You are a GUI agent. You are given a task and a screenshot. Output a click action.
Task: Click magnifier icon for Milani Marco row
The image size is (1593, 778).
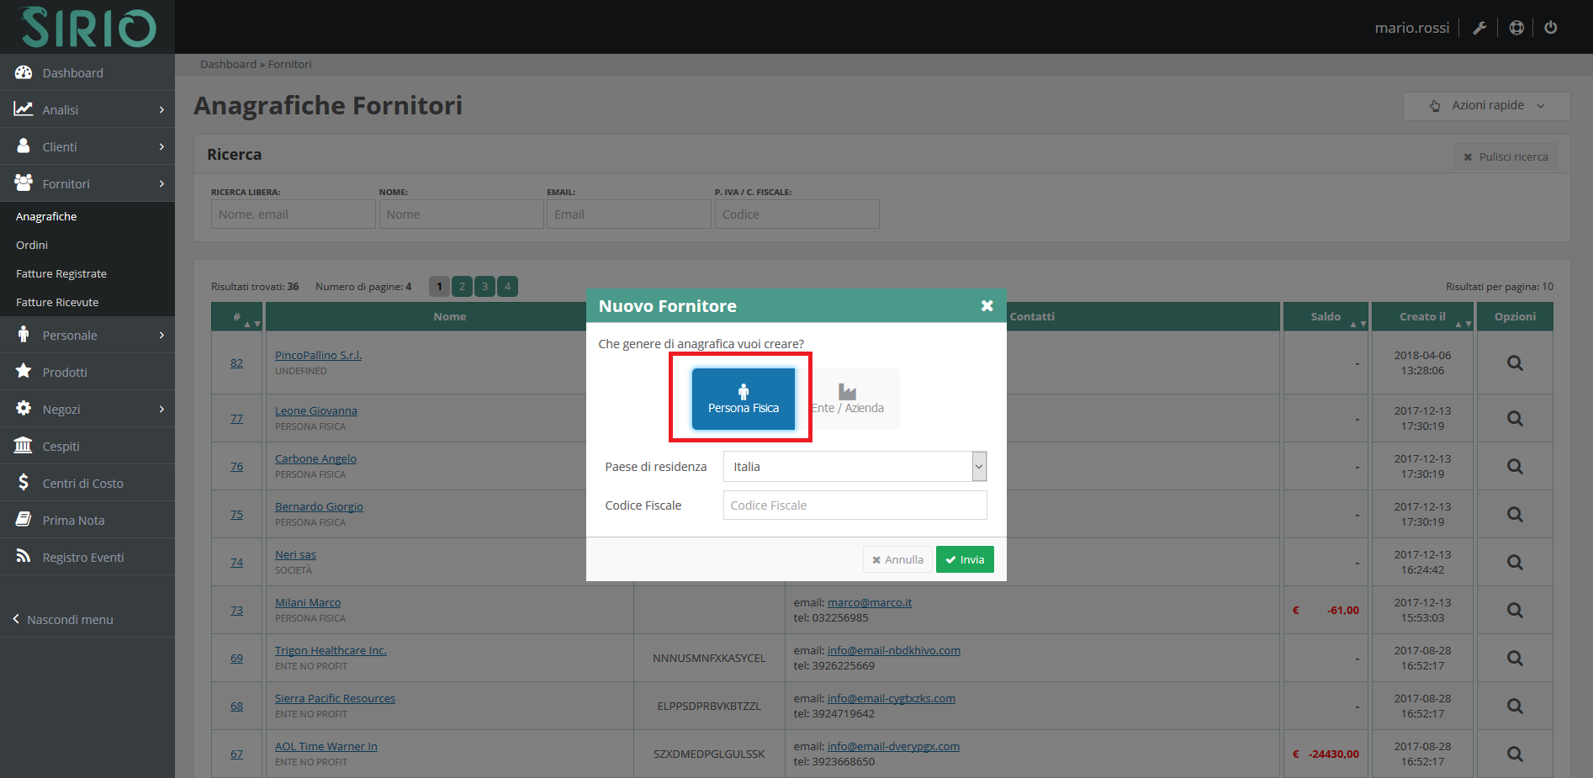click(1514, 611)
